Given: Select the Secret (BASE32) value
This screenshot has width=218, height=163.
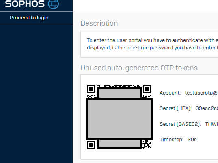Looking at the screenshot, I should pos(212,124).
